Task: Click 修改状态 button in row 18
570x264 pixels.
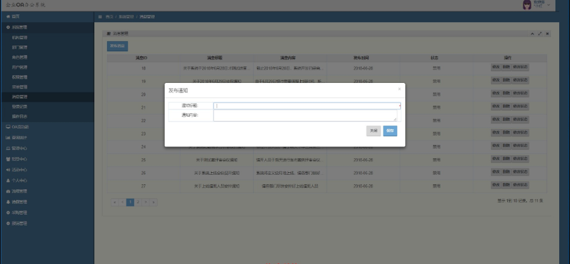Action: tap(520, 67)
